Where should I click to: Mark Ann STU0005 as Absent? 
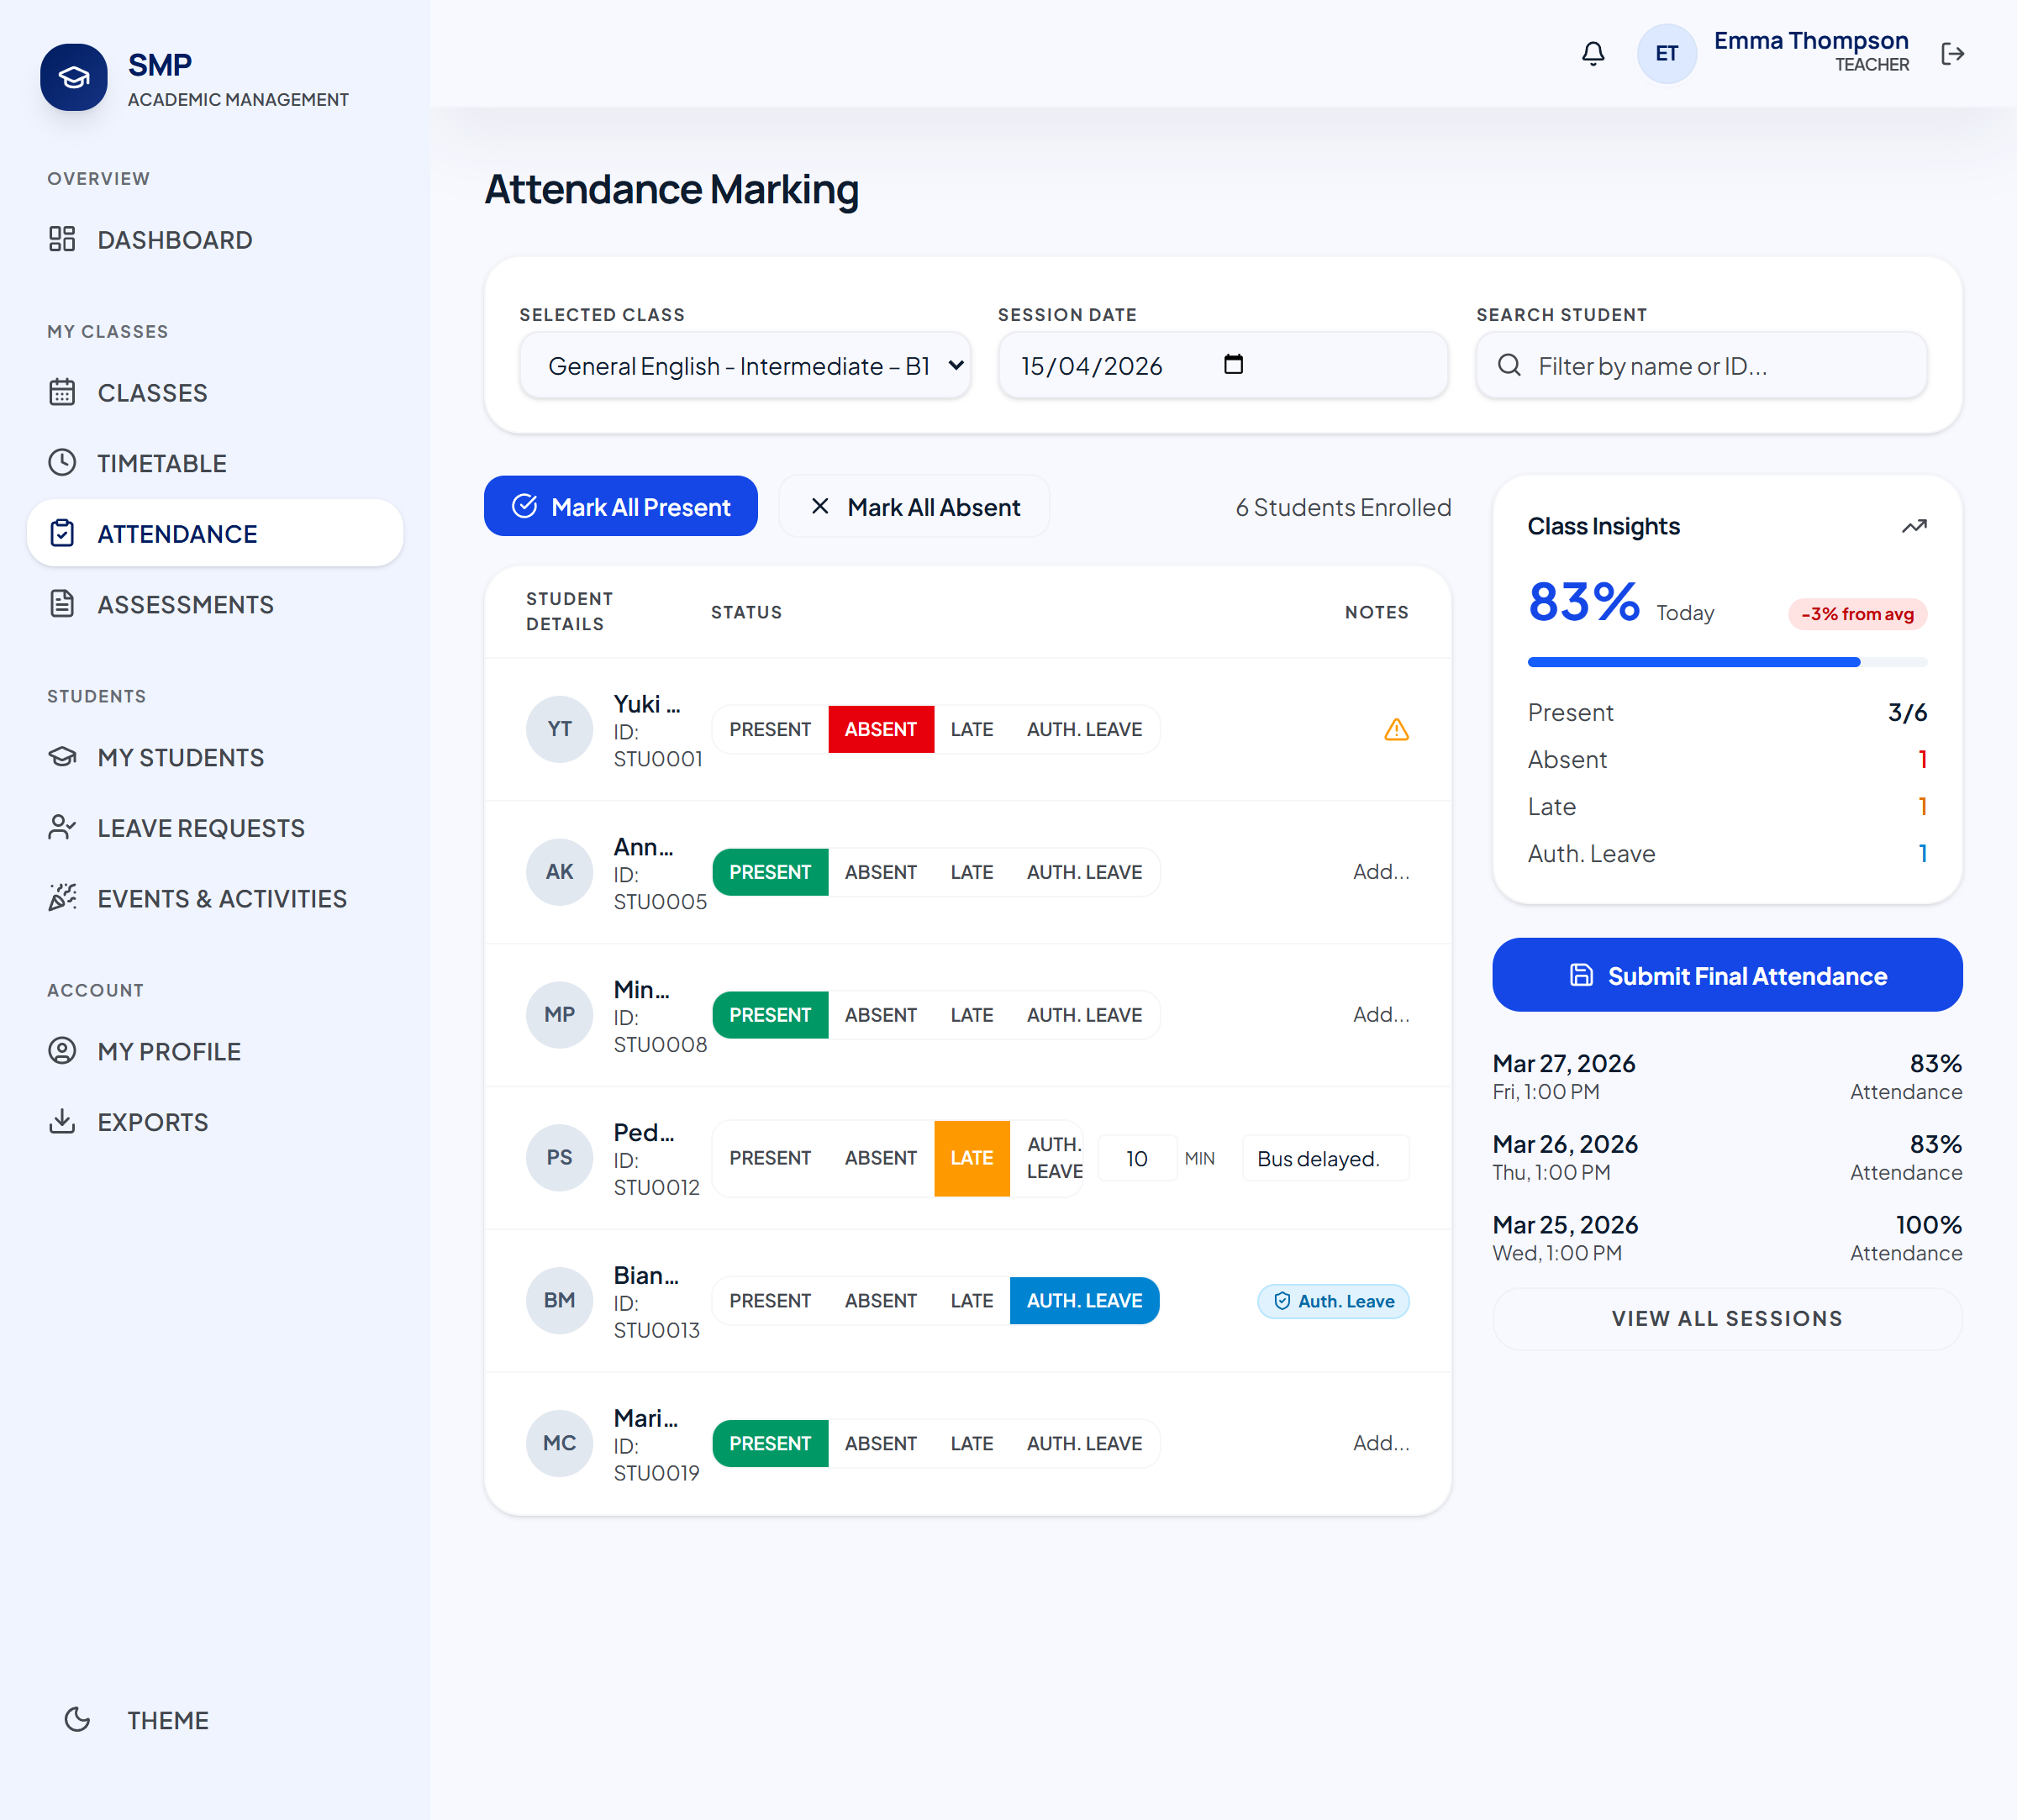coord(881,872)
